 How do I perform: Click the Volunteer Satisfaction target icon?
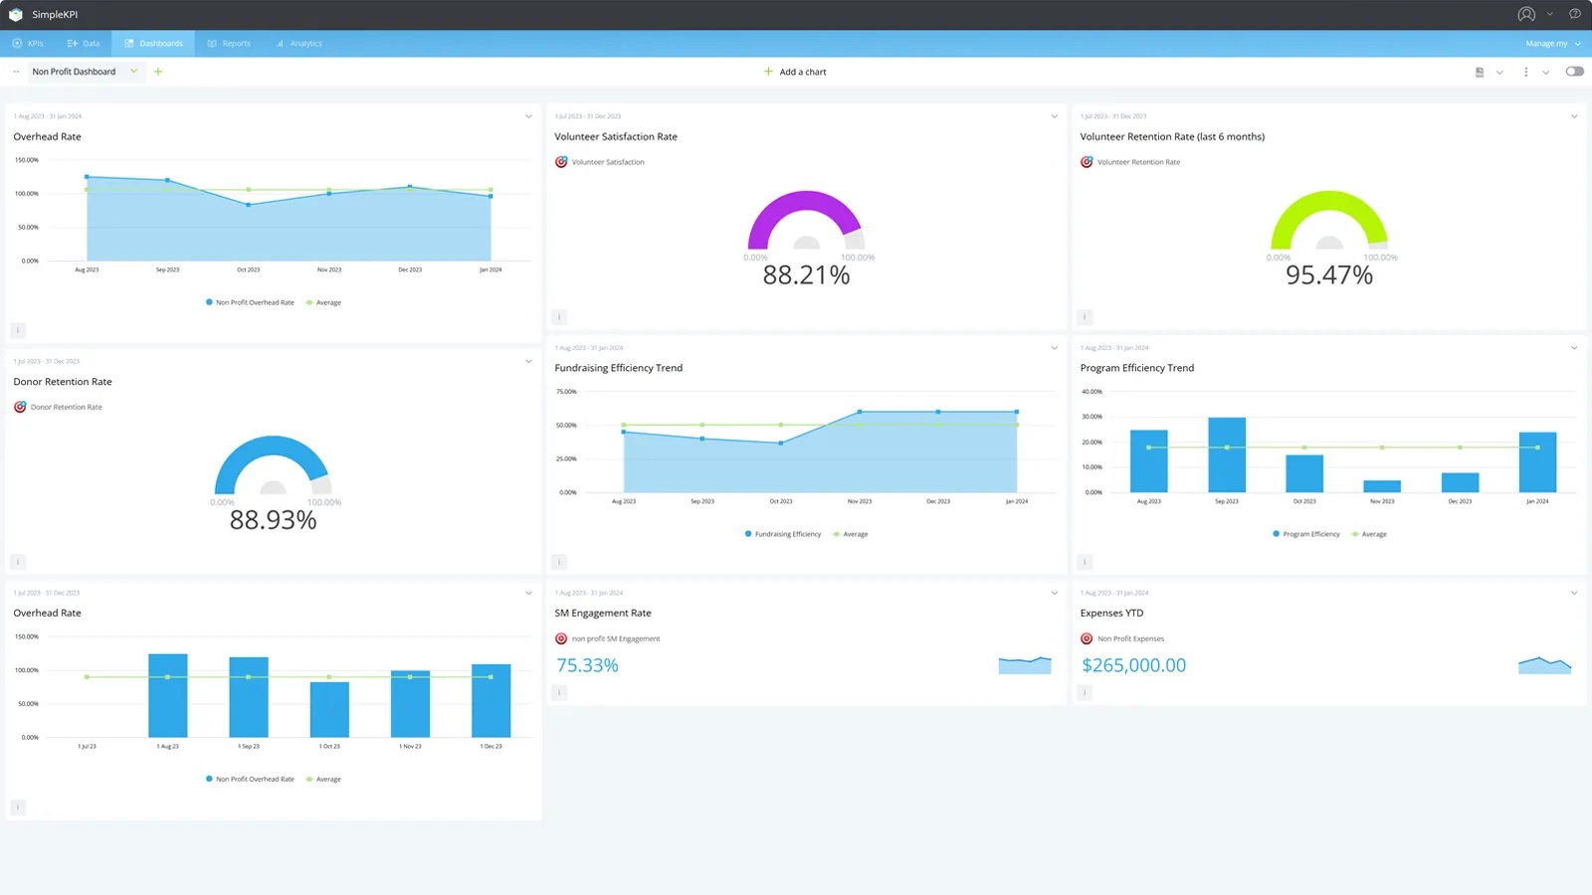pos(561,161)
